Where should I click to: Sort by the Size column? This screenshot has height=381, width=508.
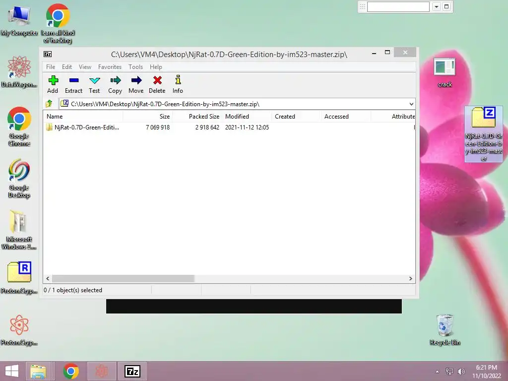(147, 116)
